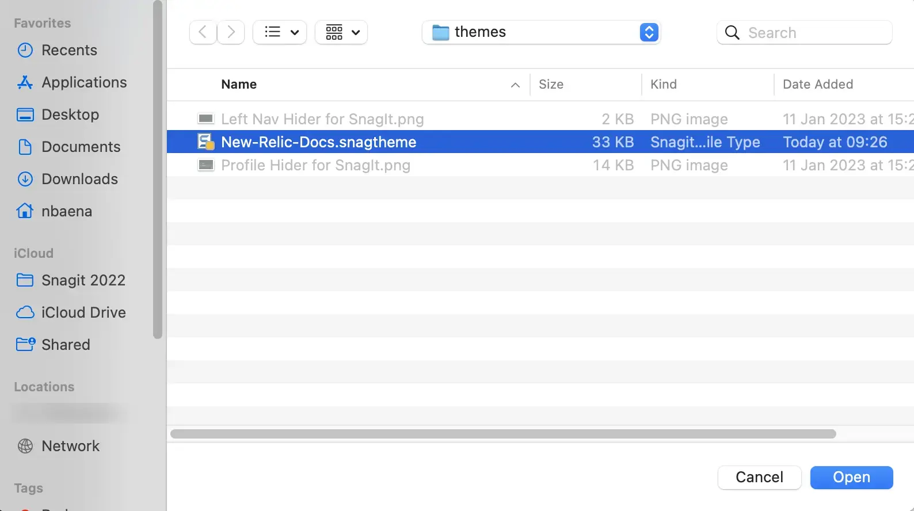Go to the nbaena home folder
Screen dimensions: 914x511
tap(66, 212)
